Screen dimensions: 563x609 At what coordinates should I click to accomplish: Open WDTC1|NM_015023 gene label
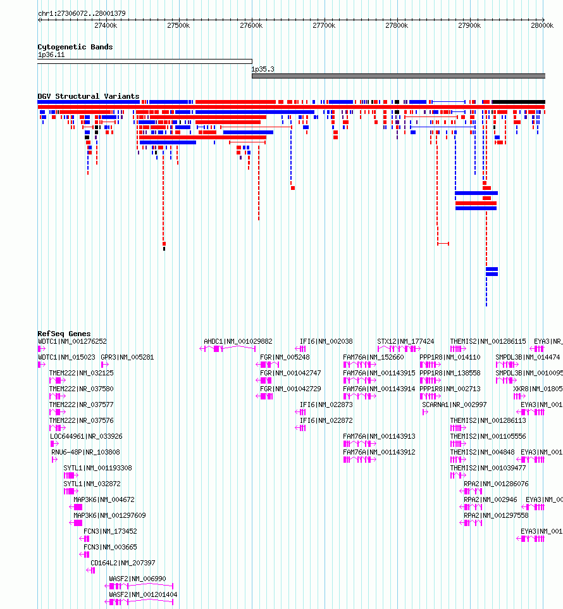point(66,357)
